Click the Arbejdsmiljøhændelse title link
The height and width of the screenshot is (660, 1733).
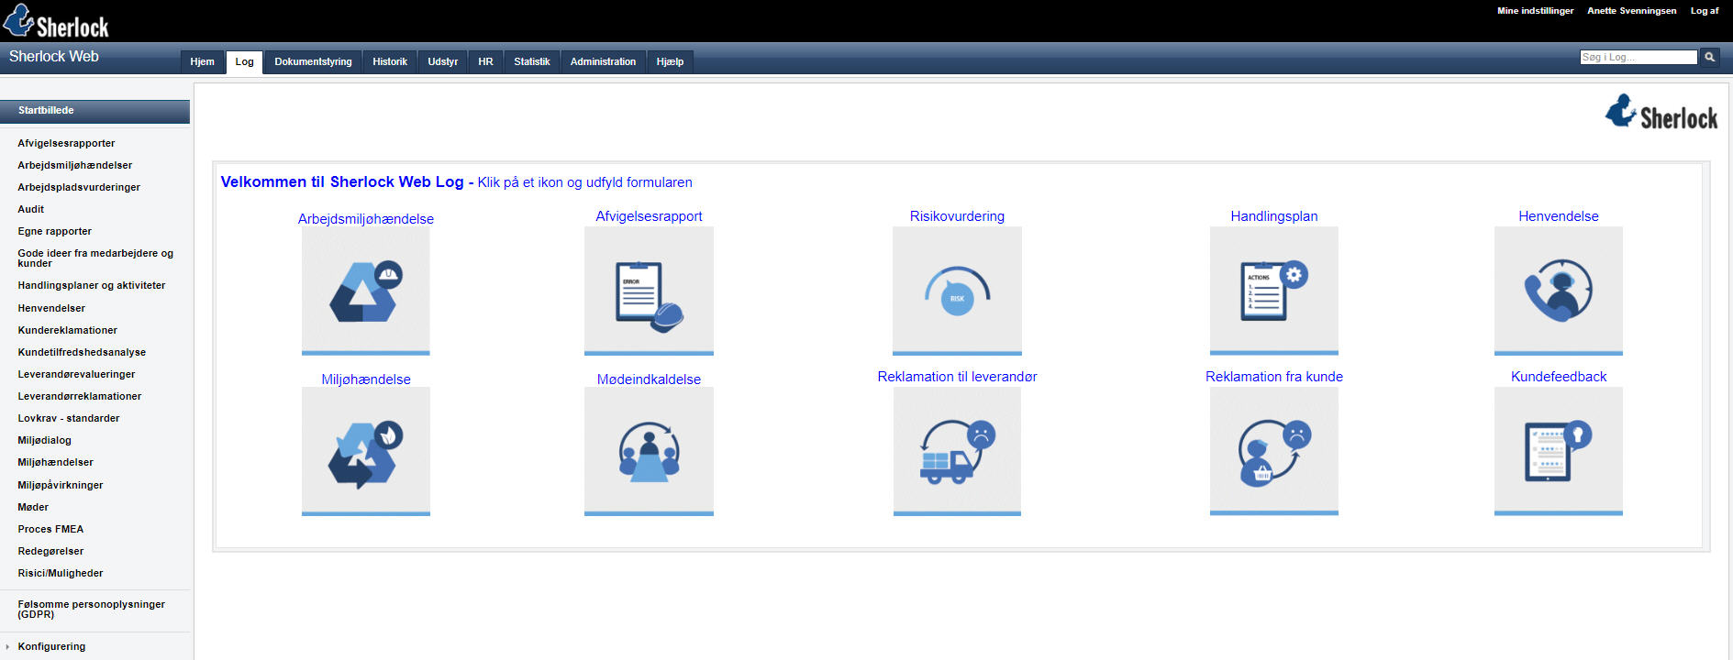tap(365, 219)
